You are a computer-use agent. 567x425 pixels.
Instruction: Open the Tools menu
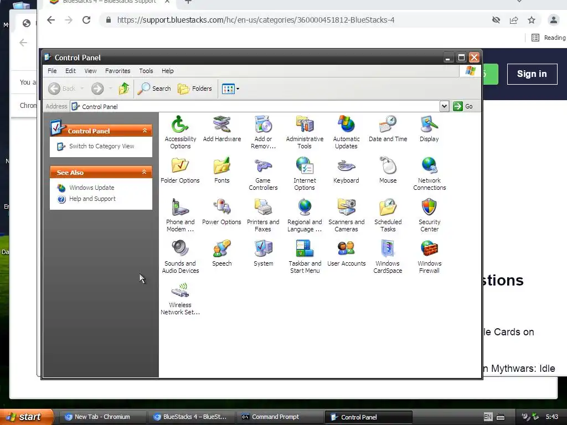pos(146,71)
